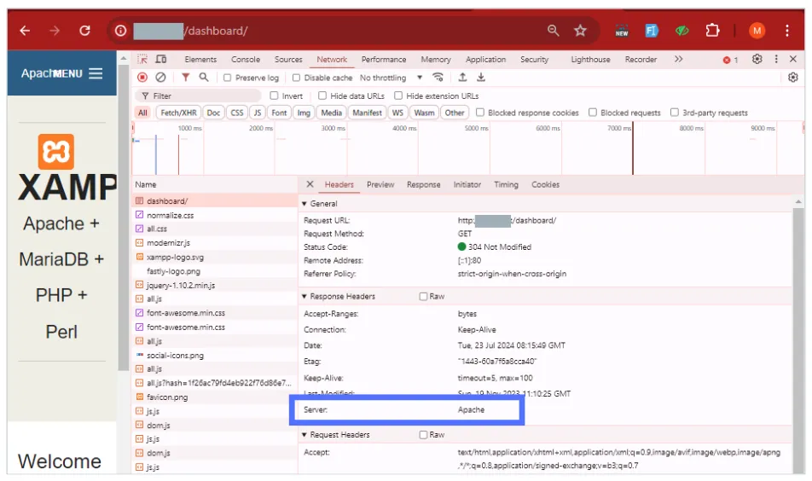
Task: Open zoom magnifier icon in address bar
Action: (553, 31)
